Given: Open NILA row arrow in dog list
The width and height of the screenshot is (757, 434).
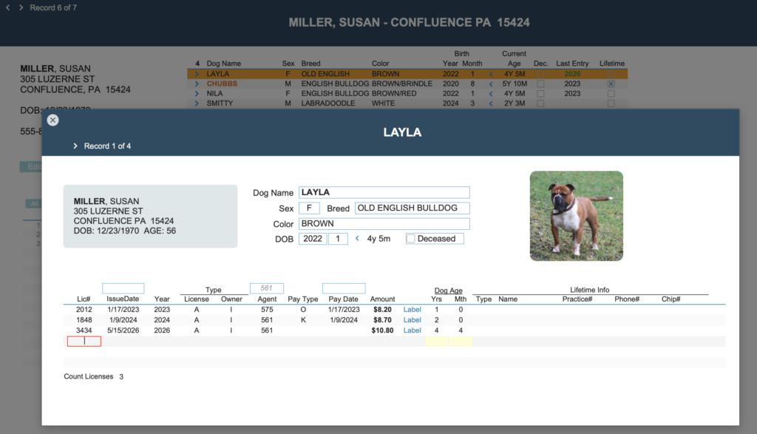Looking at the screenshot, I should pyautogui.click(x=197, y=94).
